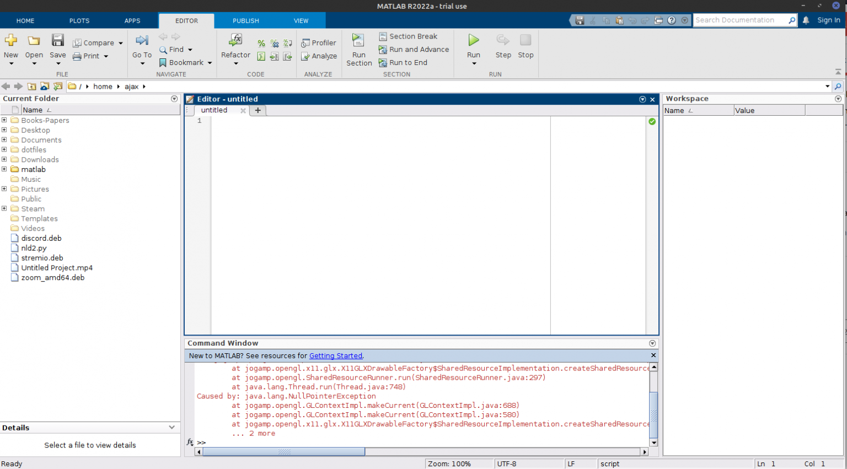The height and width of the screenshot is (469, 847).
Task: Click the notification bell icon
Action: tap(806, 20)
